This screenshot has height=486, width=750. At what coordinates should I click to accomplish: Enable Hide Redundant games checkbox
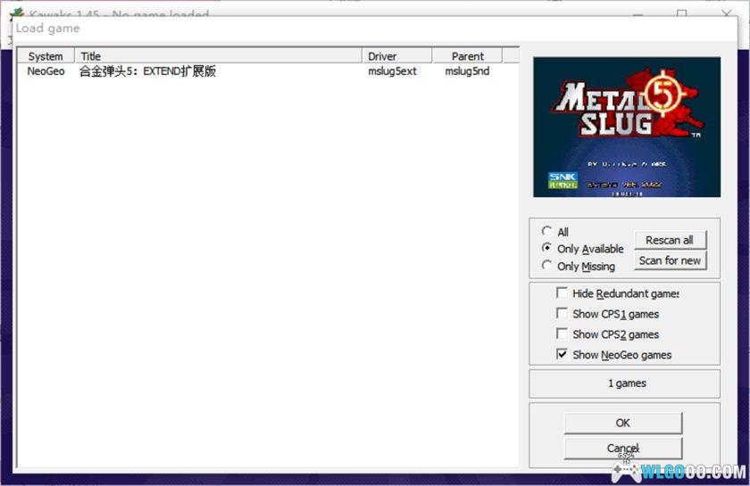tap(562, 293)
